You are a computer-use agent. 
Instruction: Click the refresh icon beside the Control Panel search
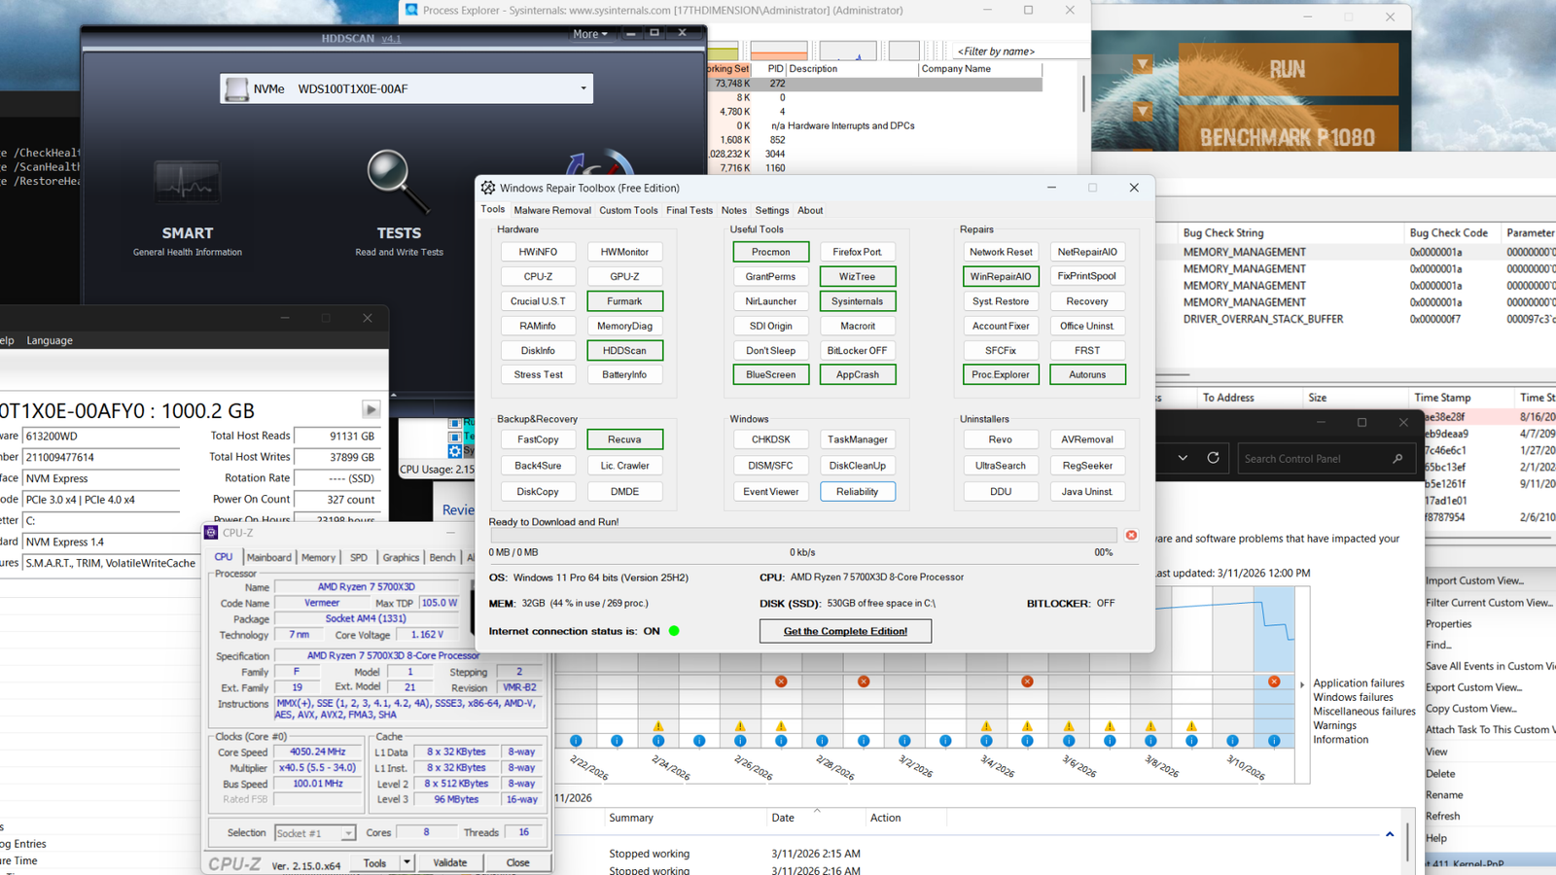1214,458
